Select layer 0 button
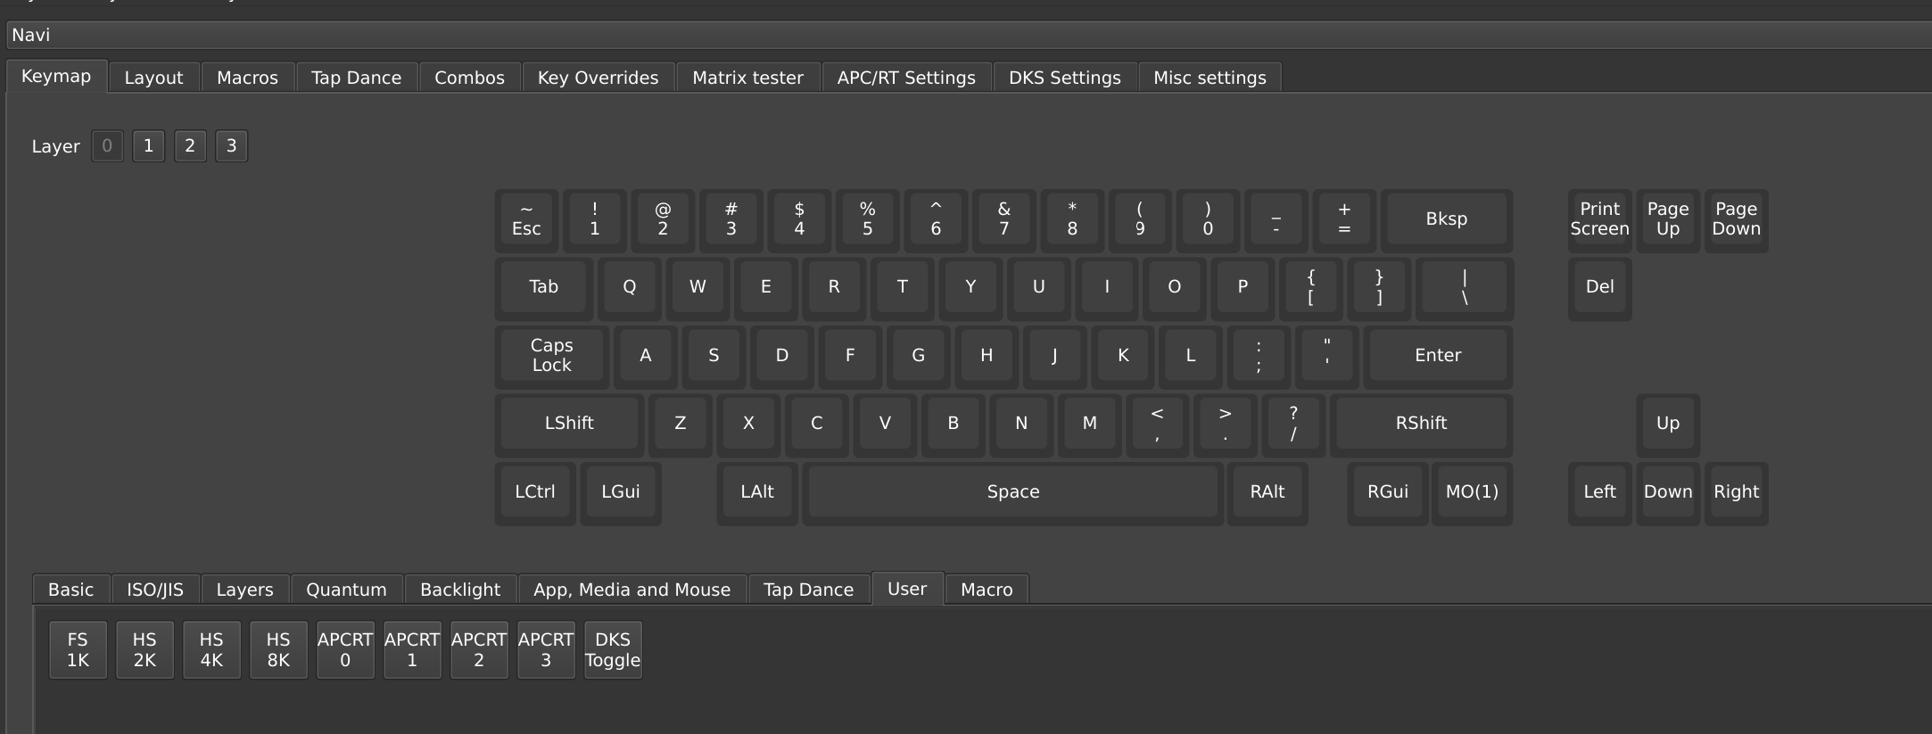Screen dimensions: 1932x734 pyautogui.click(x=107, y=145)
